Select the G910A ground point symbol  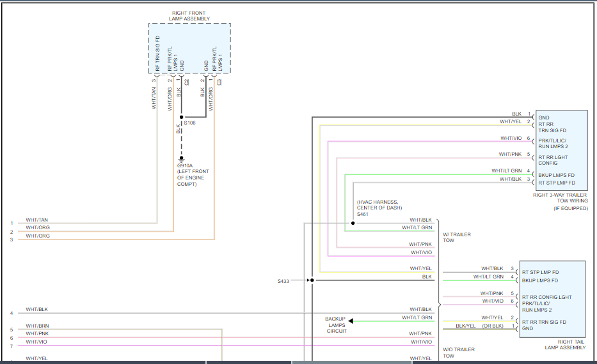(x=181, y=158)
